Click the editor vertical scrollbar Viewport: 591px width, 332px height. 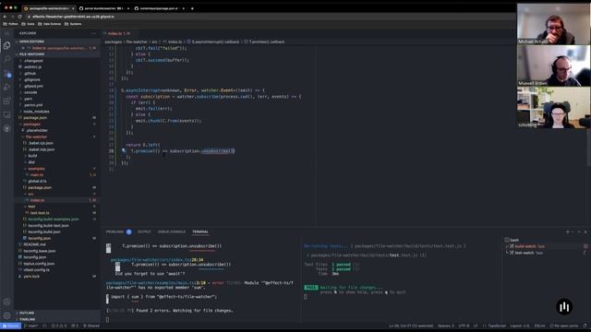588,105
